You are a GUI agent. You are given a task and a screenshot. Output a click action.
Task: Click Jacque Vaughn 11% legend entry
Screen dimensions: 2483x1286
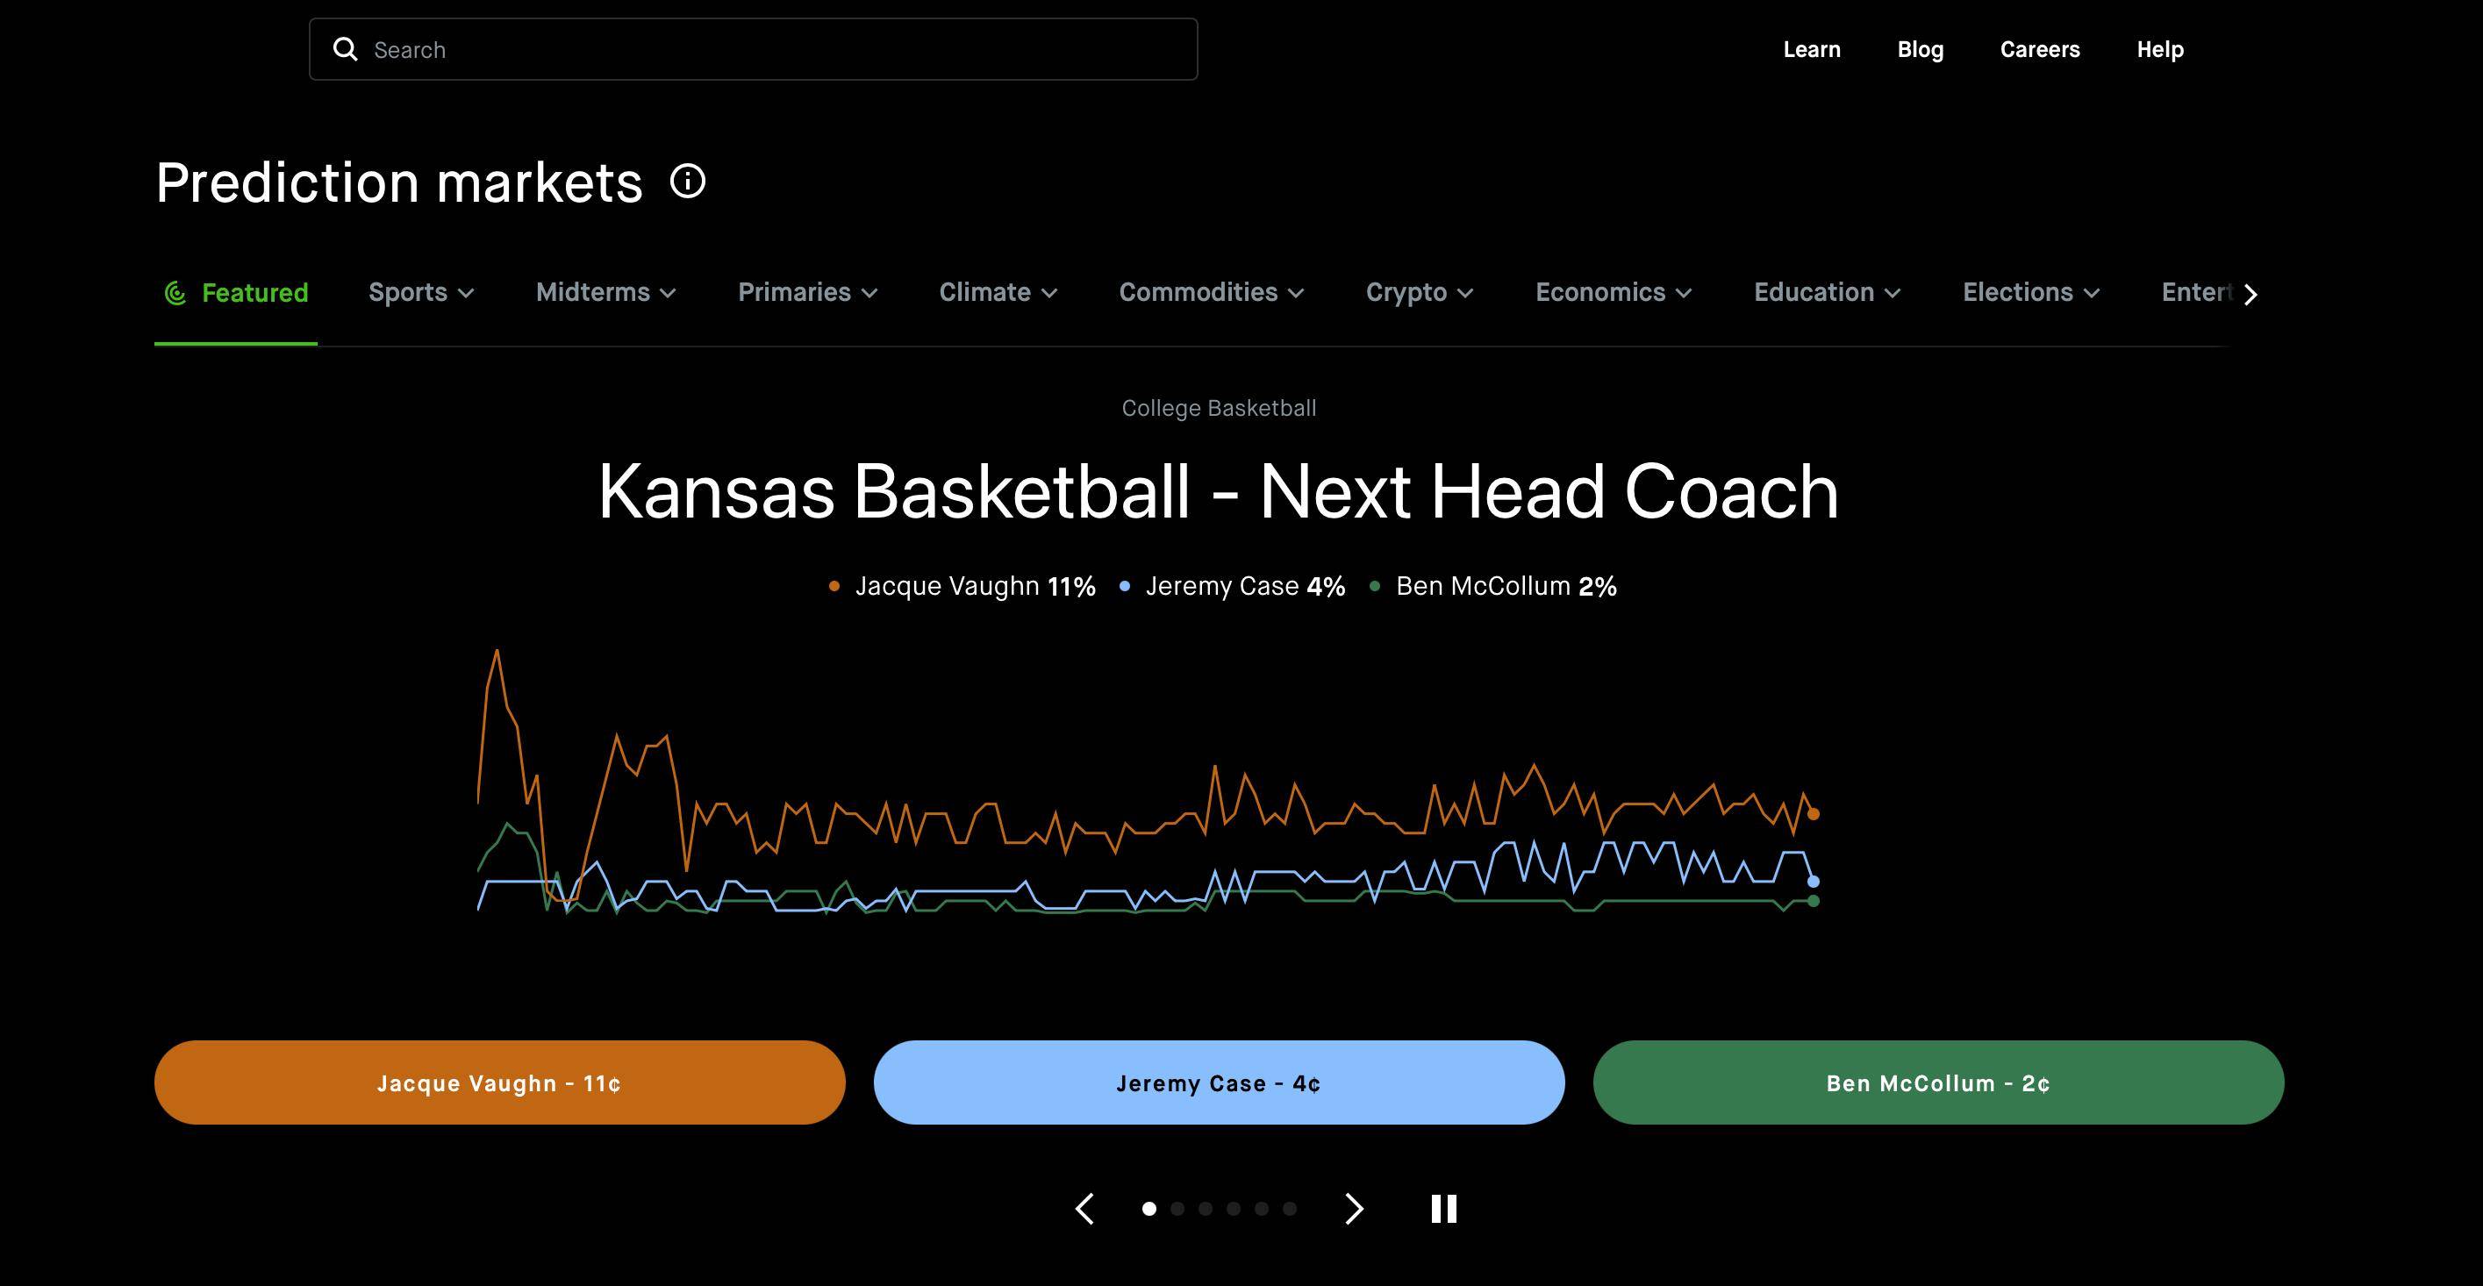pyautogui.click(x=962, y=586)
